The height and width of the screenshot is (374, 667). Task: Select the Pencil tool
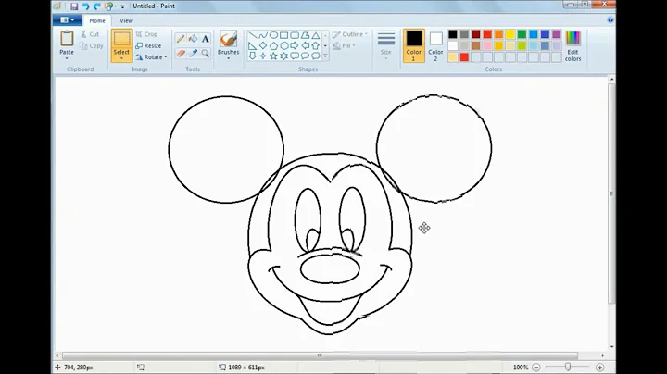pos(181,39)
